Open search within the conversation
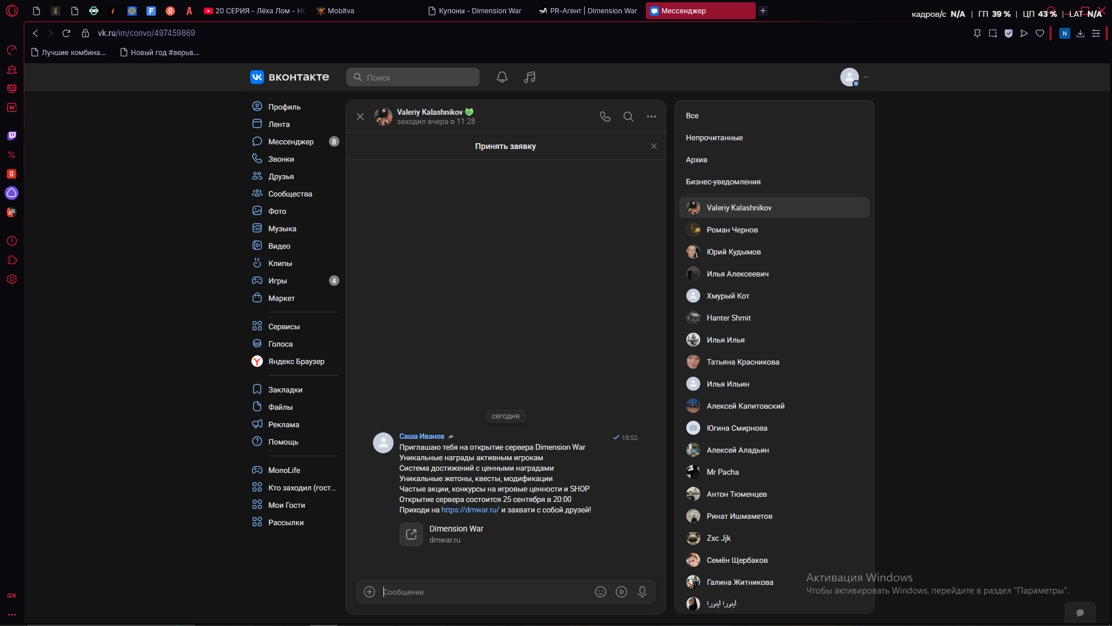The height and width of the screenshot is (626, 1112). (628, 117)
